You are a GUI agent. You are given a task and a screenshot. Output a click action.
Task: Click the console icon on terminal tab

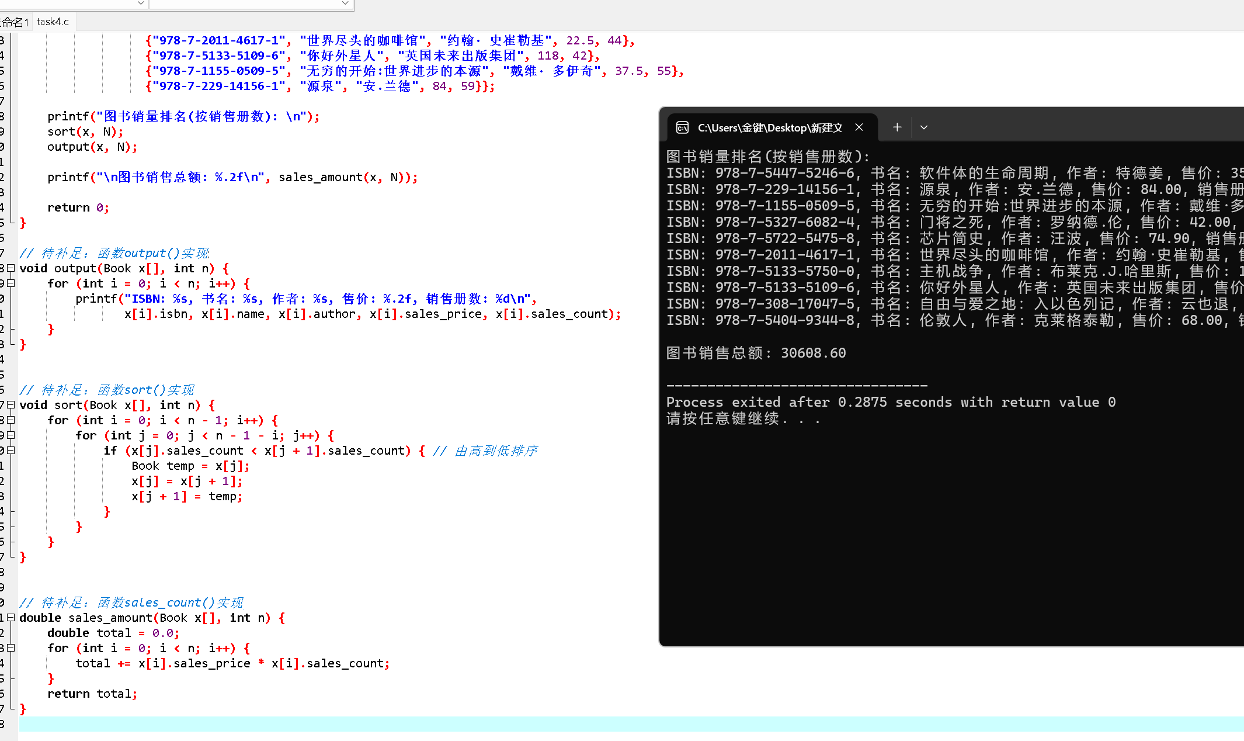pyautogui.click(x=682, y=127)
